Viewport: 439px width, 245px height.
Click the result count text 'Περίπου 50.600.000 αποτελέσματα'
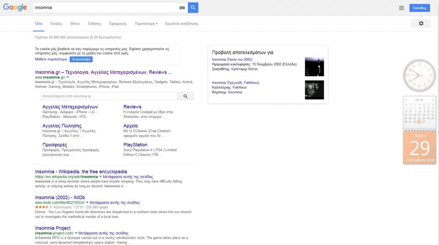63,37
